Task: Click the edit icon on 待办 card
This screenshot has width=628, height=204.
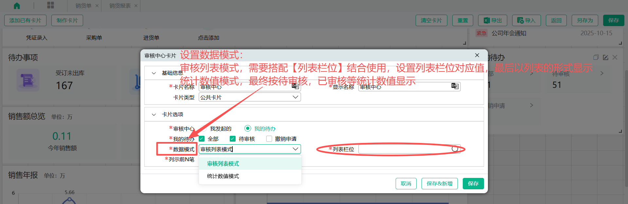Action: [x=605, y=57]
